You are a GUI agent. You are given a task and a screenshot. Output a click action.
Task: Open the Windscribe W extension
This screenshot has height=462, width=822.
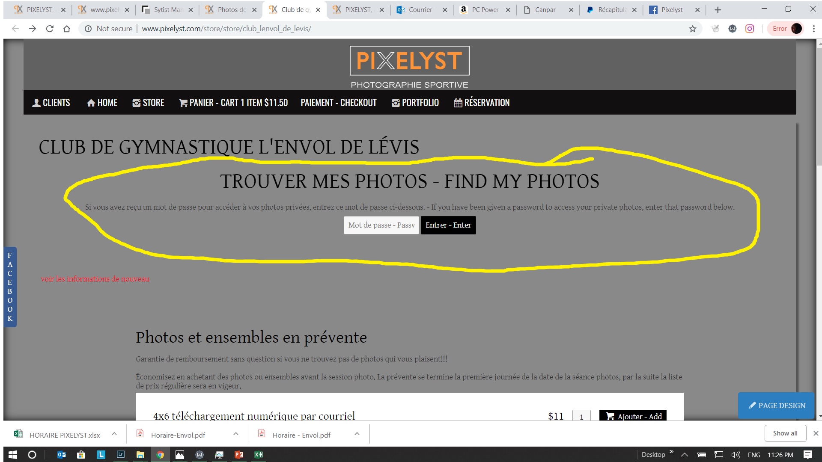tap(733, 29)
